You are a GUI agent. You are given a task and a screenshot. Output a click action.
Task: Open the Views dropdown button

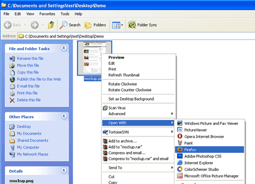pyautogui.click(x=117, y=25)
